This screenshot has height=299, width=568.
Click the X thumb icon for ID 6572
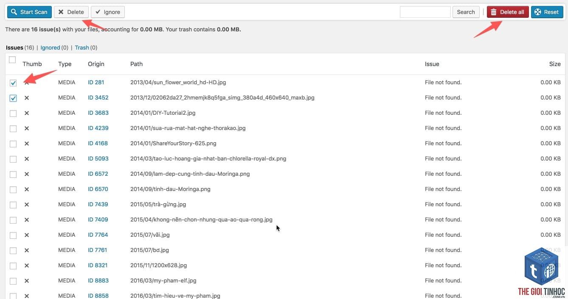(27, 174)
